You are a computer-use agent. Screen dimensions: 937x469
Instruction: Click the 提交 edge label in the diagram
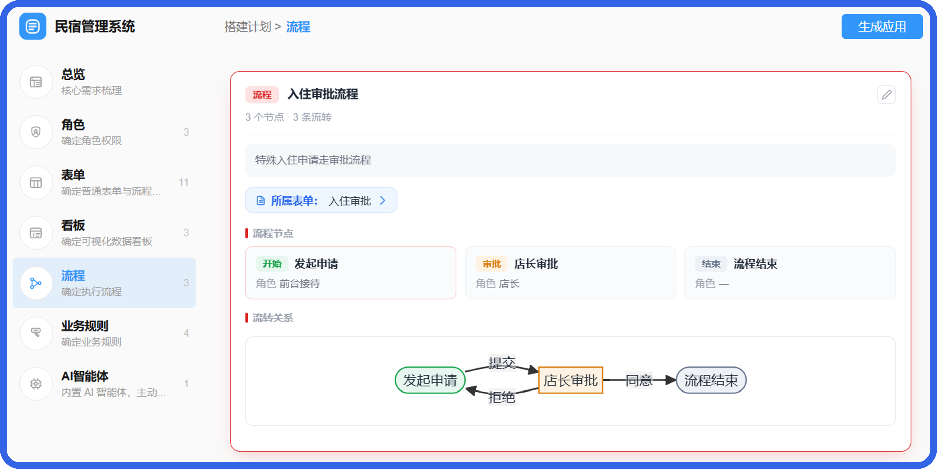pyautogui.click(x=501, y=363)
